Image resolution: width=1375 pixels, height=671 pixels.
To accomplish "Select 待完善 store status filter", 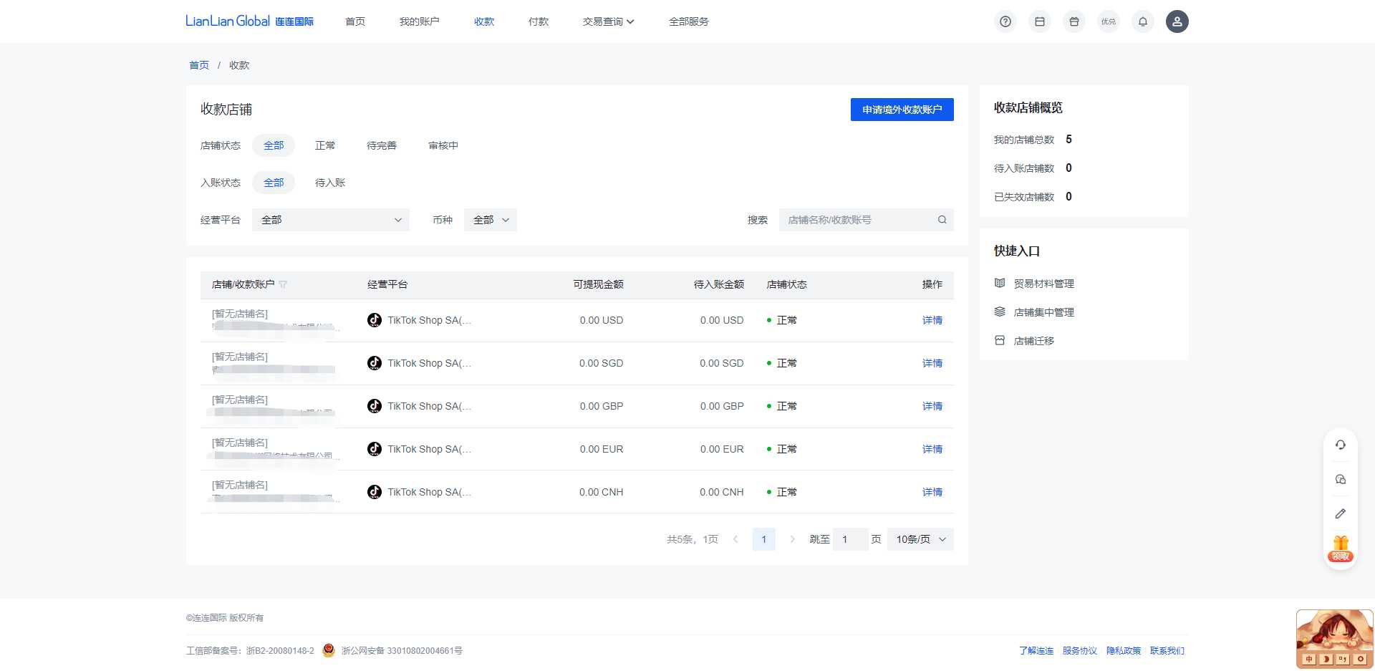I will point(382,145).
